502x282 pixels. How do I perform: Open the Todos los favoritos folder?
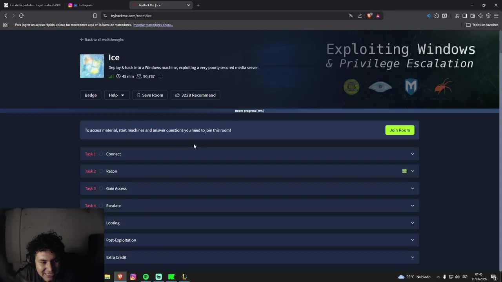[482, 25]
